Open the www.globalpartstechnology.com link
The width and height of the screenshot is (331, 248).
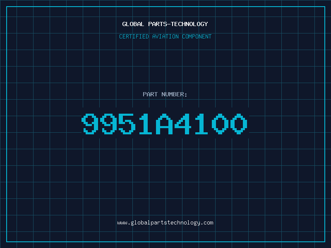coord(165,223)
